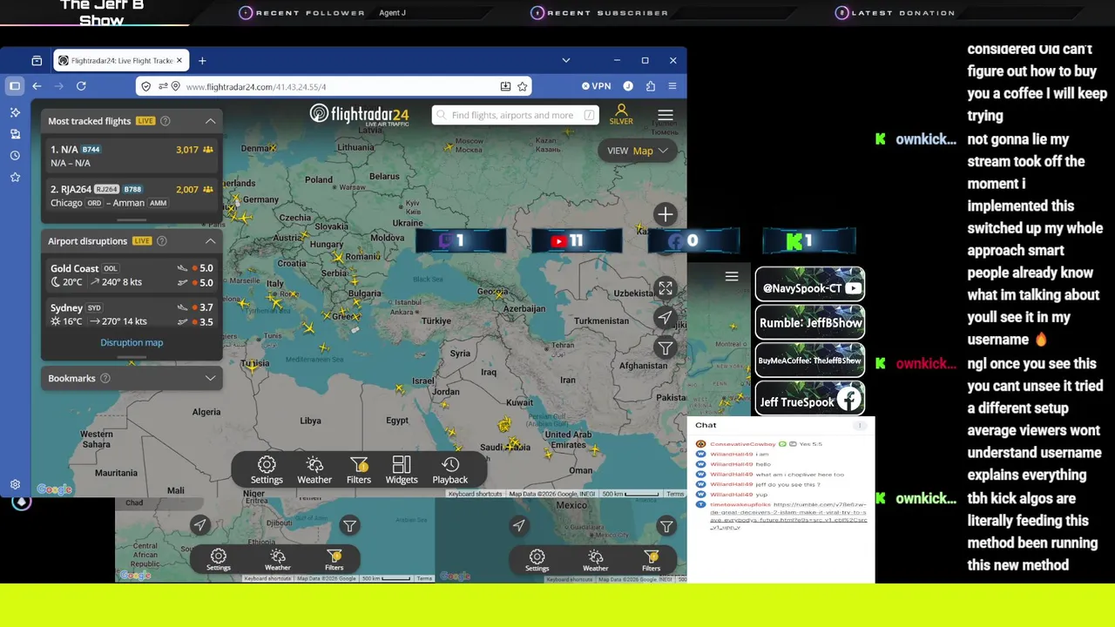Open browser extensions puzzle icon
Image resolution: width=1115 pixels, height=627 pixels.
pos(651,86)
